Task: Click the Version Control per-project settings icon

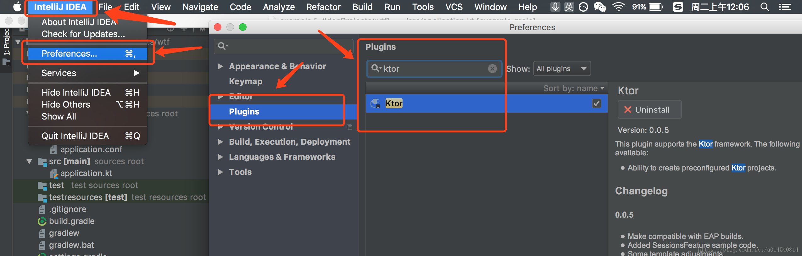Action: tap(349, 127)
